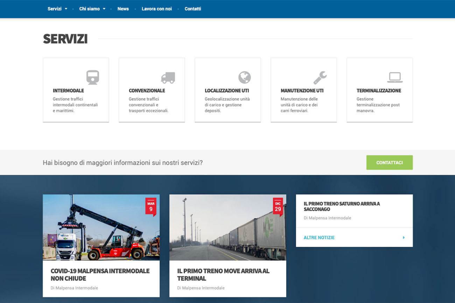The image size is (455, 303).
Task: Open the Primo Treno Move headline
Action: (x=223, y=274)
